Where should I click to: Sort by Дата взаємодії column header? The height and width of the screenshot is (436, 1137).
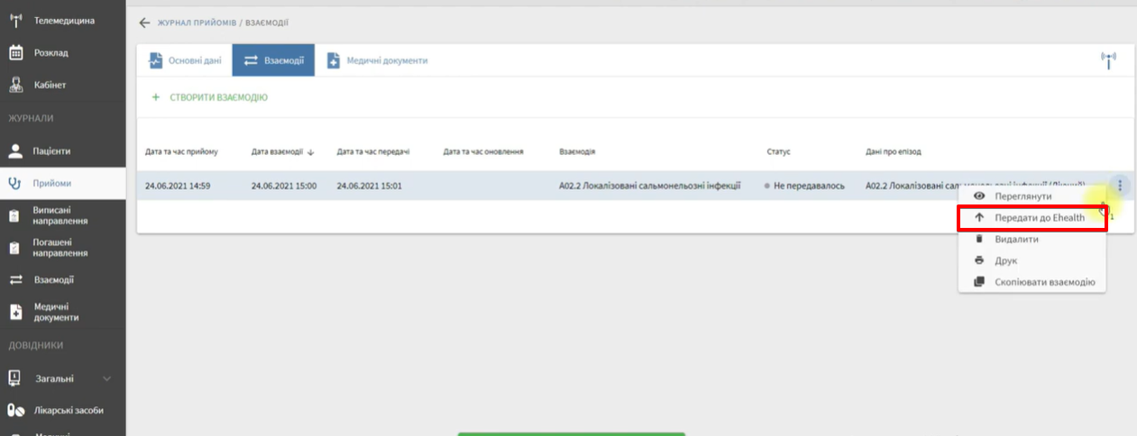point(283,151)
